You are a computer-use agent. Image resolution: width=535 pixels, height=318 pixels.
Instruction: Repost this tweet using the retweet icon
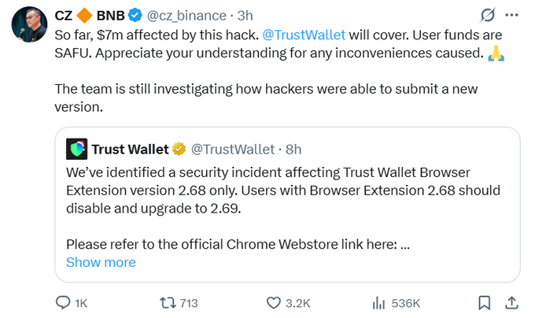pyautogui.click(x=168, y=302)
